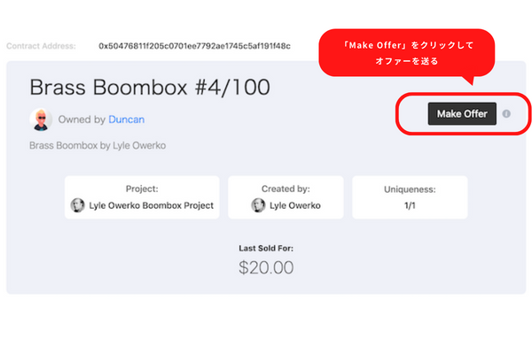Open the Lyle Owerko Boombox Project name
The height and width of the screenshot is (354, 532).
(152, 205)
